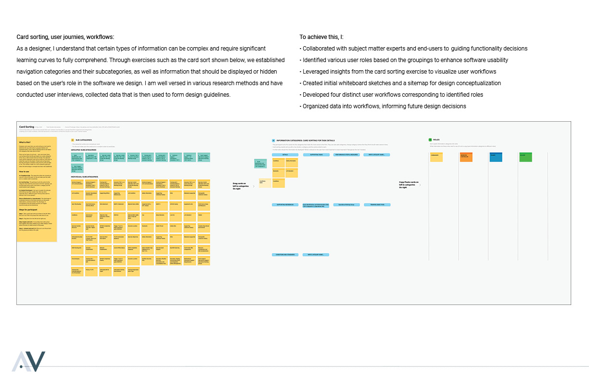
Task: Click the chevron beside "Drag cards on left"
Action: 254,186
